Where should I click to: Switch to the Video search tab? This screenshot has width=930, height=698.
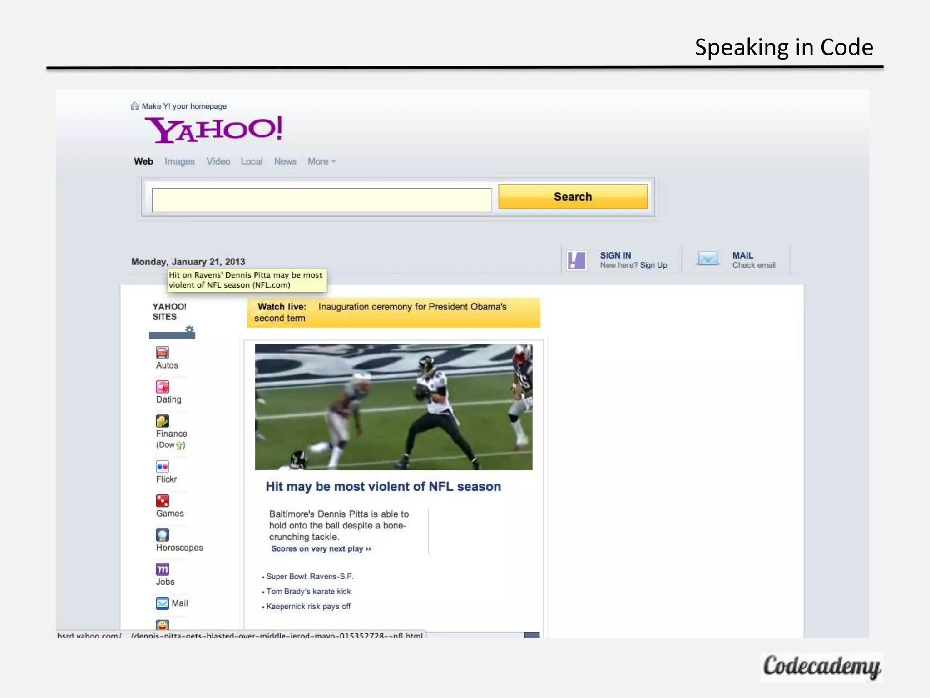click(x=218, y=161)
